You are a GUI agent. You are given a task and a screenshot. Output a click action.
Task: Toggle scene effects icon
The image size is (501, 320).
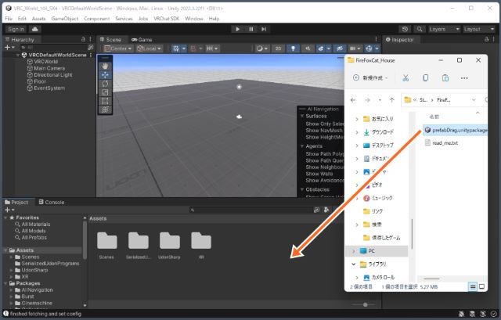pyautogui.click(x=321, y=49)
